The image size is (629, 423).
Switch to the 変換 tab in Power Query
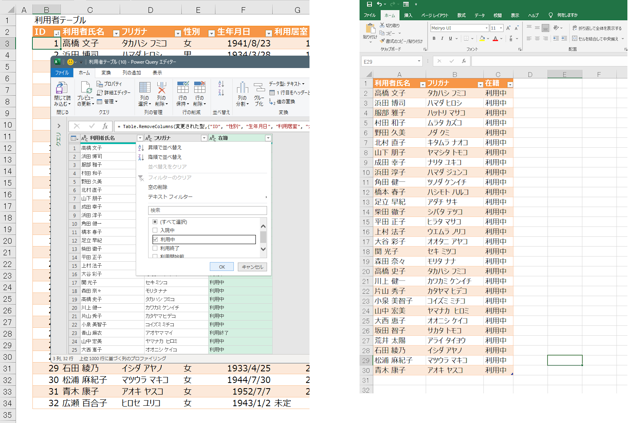106,73
